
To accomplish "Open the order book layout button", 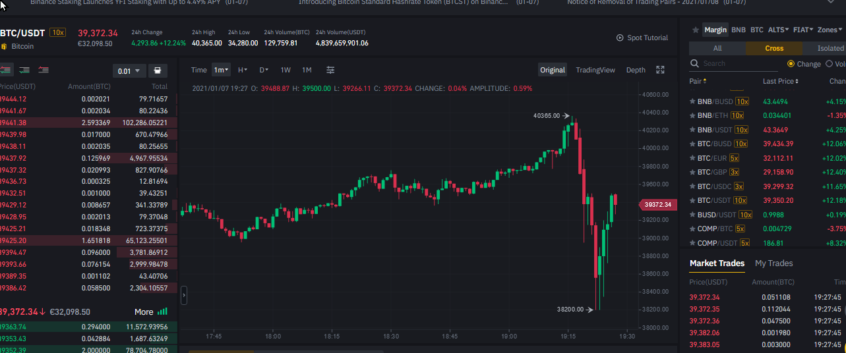I will pos(158,70).
